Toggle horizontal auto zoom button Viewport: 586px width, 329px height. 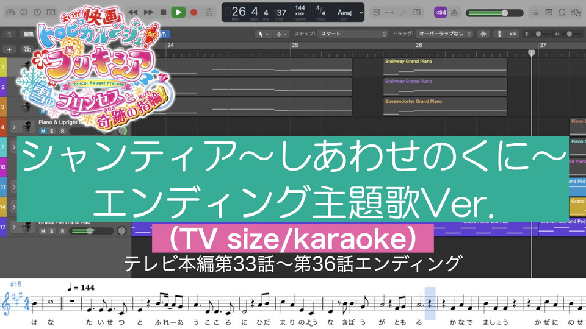[x=513, y=34]
